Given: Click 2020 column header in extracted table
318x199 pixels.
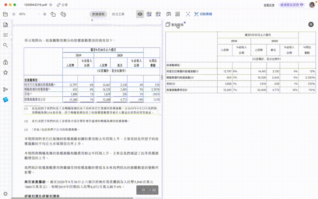Looking at the screenshot, I should coord(275,41).
